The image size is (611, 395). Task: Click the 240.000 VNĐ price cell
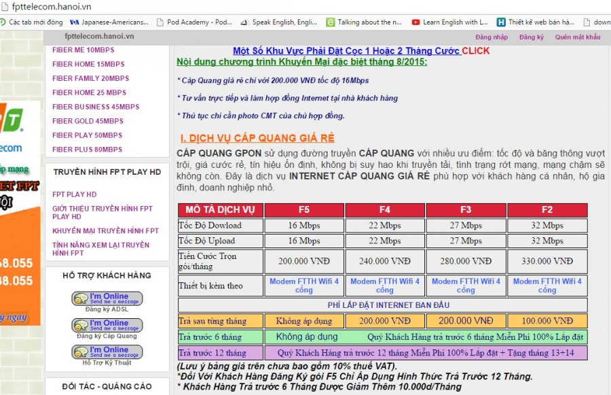point(385,261)
